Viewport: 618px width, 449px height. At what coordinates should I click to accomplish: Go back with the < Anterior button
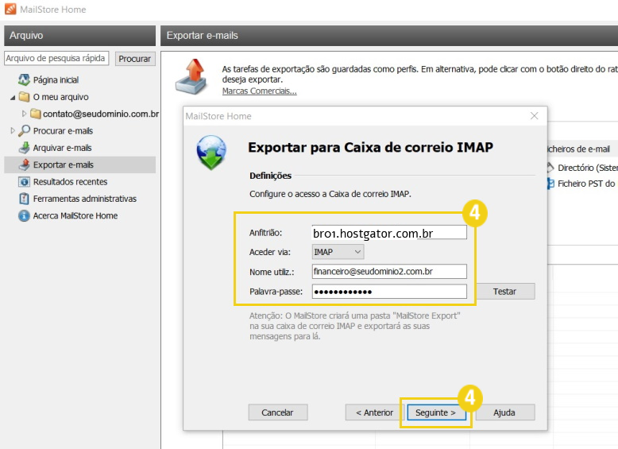(x=374, y=412)
